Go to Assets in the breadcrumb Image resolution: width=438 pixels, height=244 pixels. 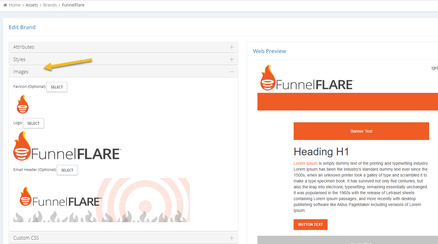(32, 5)
